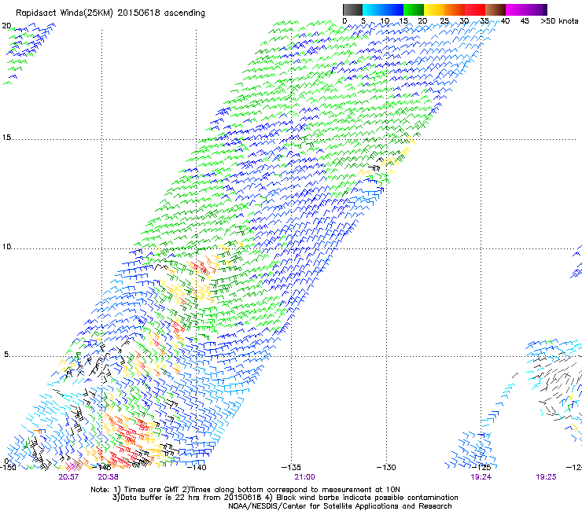Screen dimensions: 582x511
Task: Click the yellow 20-25 knots legend swatch
Action: [x=434, y=9]
